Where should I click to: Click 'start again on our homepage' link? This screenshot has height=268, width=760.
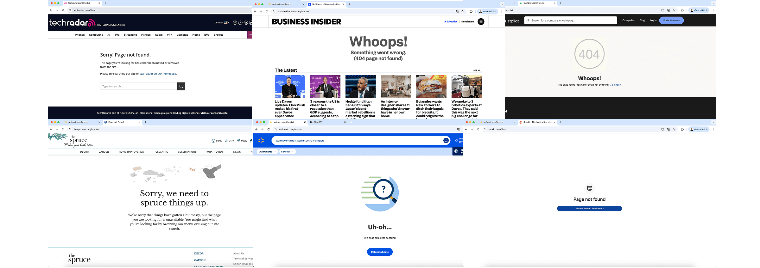pyautogui.click(x=158, y=74)
